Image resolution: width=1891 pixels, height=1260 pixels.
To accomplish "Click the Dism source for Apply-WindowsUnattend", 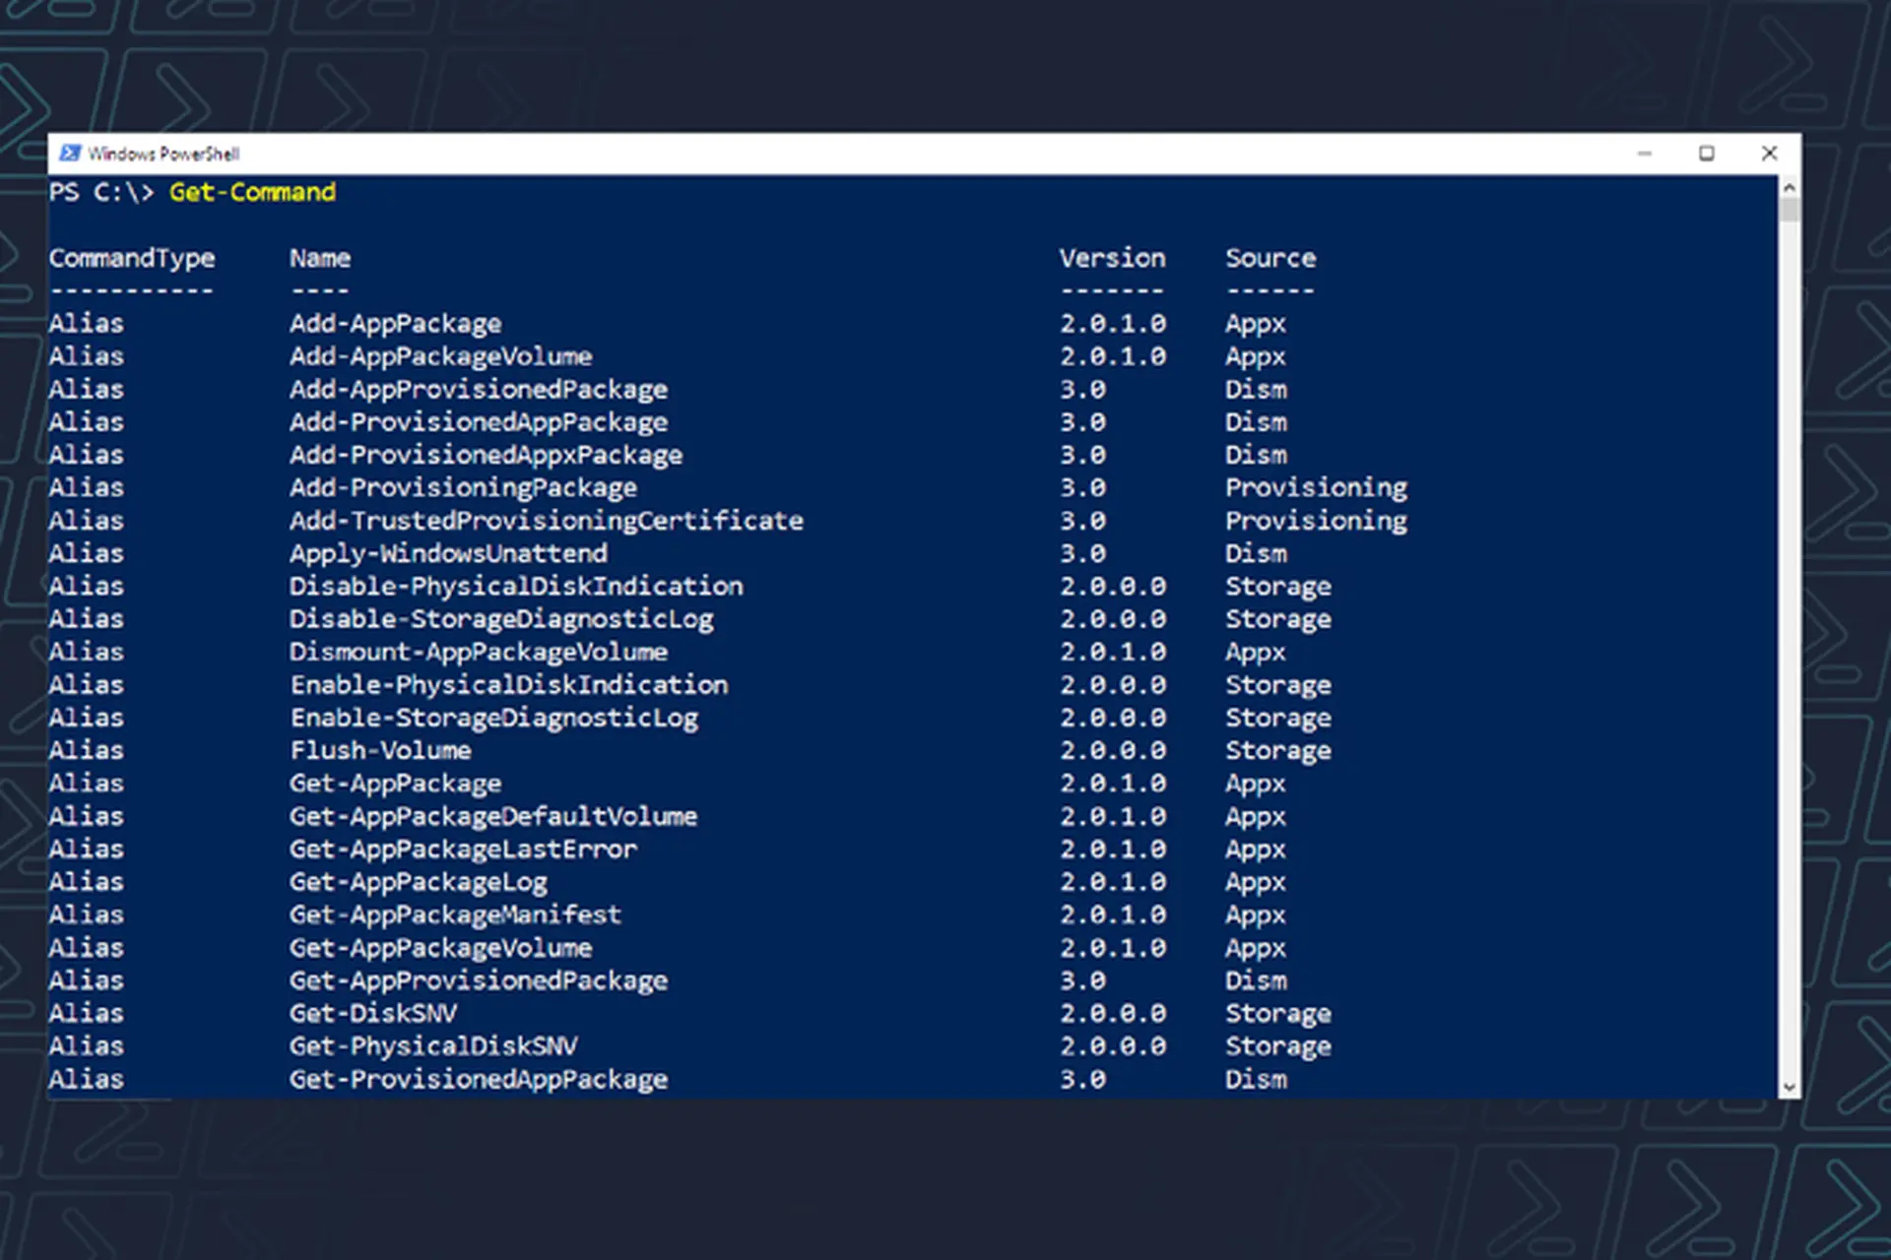I will (x=1256, y=553).
